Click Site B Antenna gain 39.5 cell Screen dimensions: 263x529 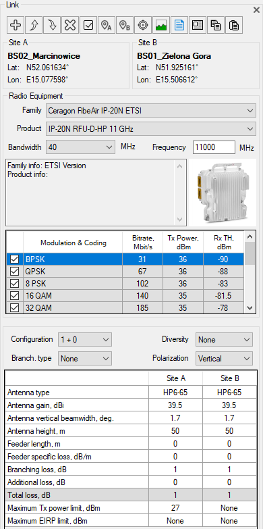coord(230,405)
